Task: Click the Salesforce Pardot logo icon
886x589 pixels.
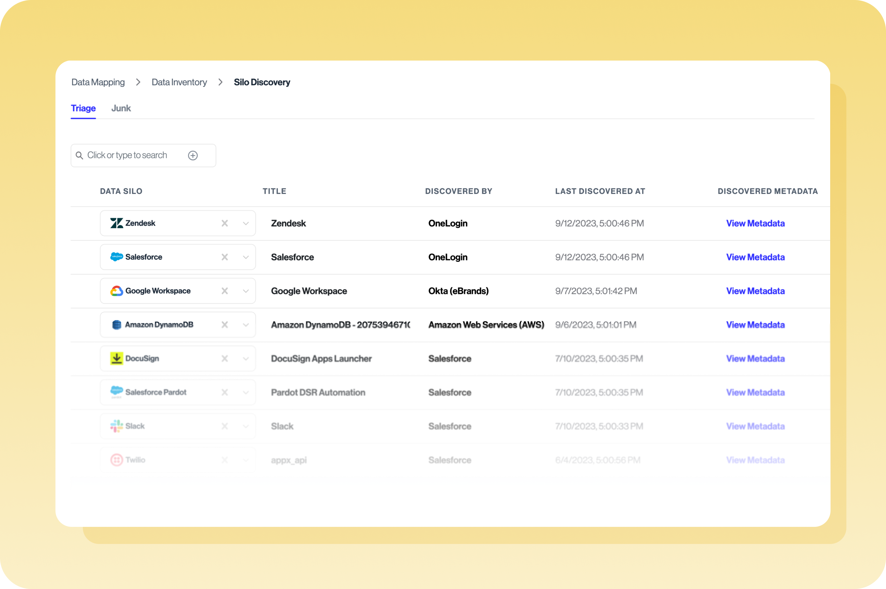Action: [116, 392]
